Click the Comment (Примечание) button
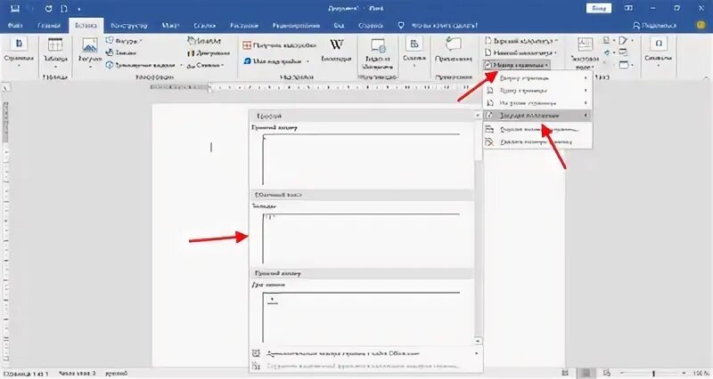The image size is (713, 379). pyautogui.click(x=454, y=51)
